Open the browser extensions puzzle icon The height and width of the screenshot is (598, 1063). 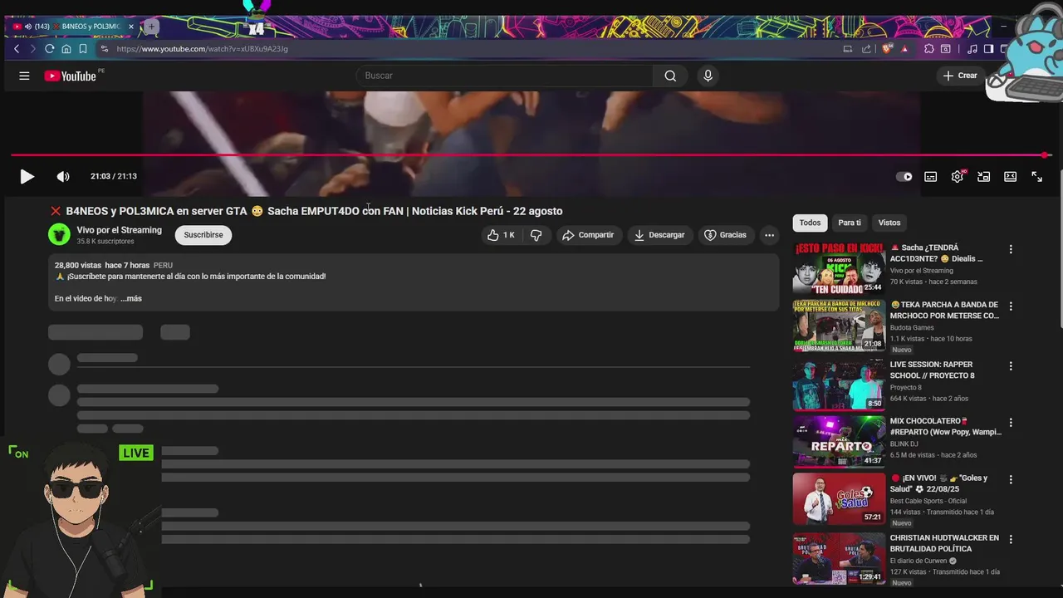(929, 49)
